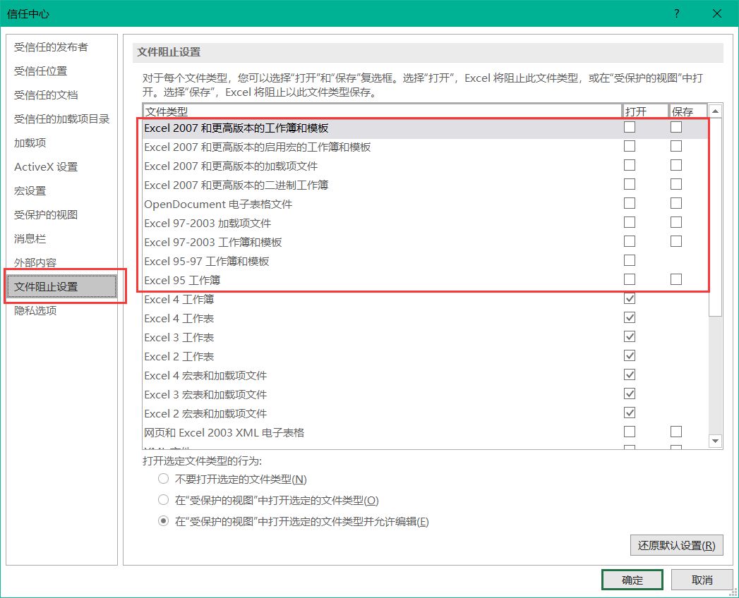点击"确定"按钮确认设置

point(632,579)
